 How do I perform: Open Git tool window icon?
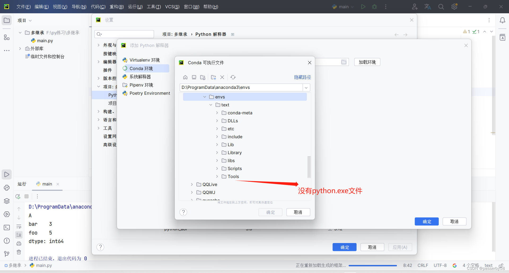[x=7, y=254]
